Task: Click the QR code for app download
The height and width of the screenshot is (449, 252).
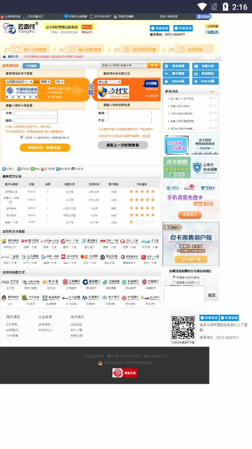Action: click(183, 328)
